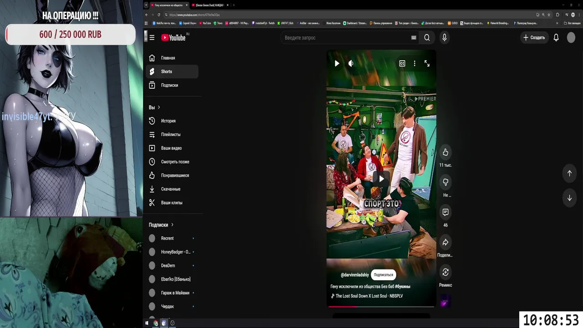The height and width of the screenshot is (328, 583).
Task: Open a new browser tab
Action: tap(234, 5)
